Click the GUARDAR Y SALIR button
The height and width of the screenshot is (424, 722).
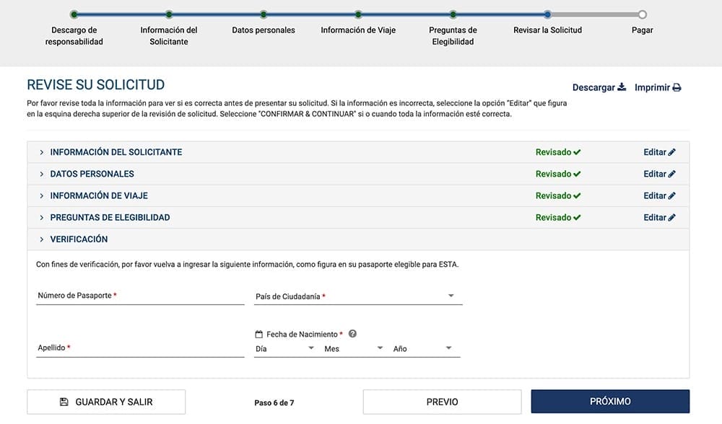106,402
